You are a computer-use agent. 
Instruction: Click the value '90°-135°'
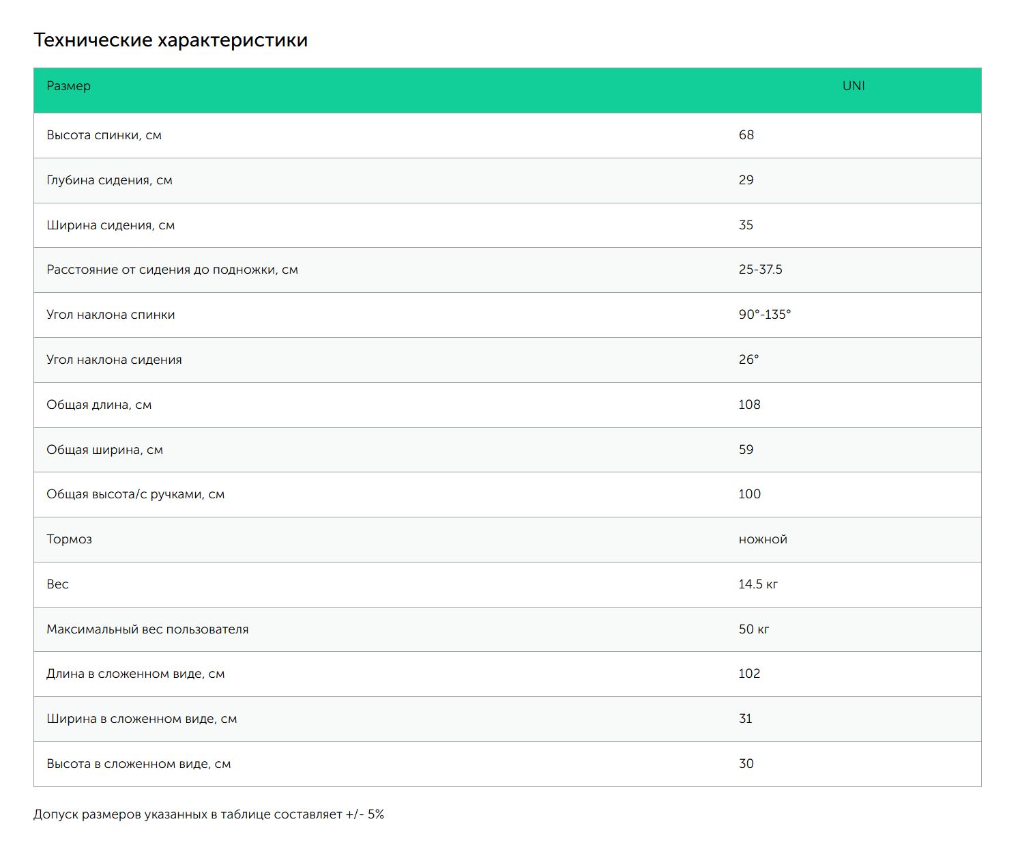click(x=764, y=315)
